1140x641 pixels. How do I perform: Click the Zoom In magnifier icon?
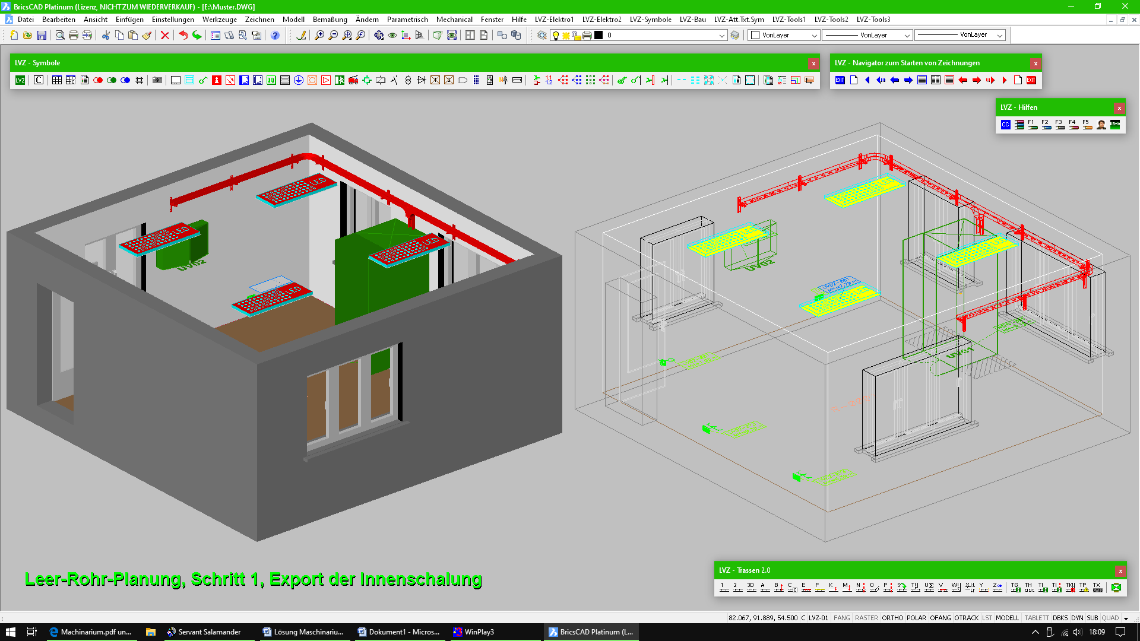pyautogui.click(x=319, y=36)
